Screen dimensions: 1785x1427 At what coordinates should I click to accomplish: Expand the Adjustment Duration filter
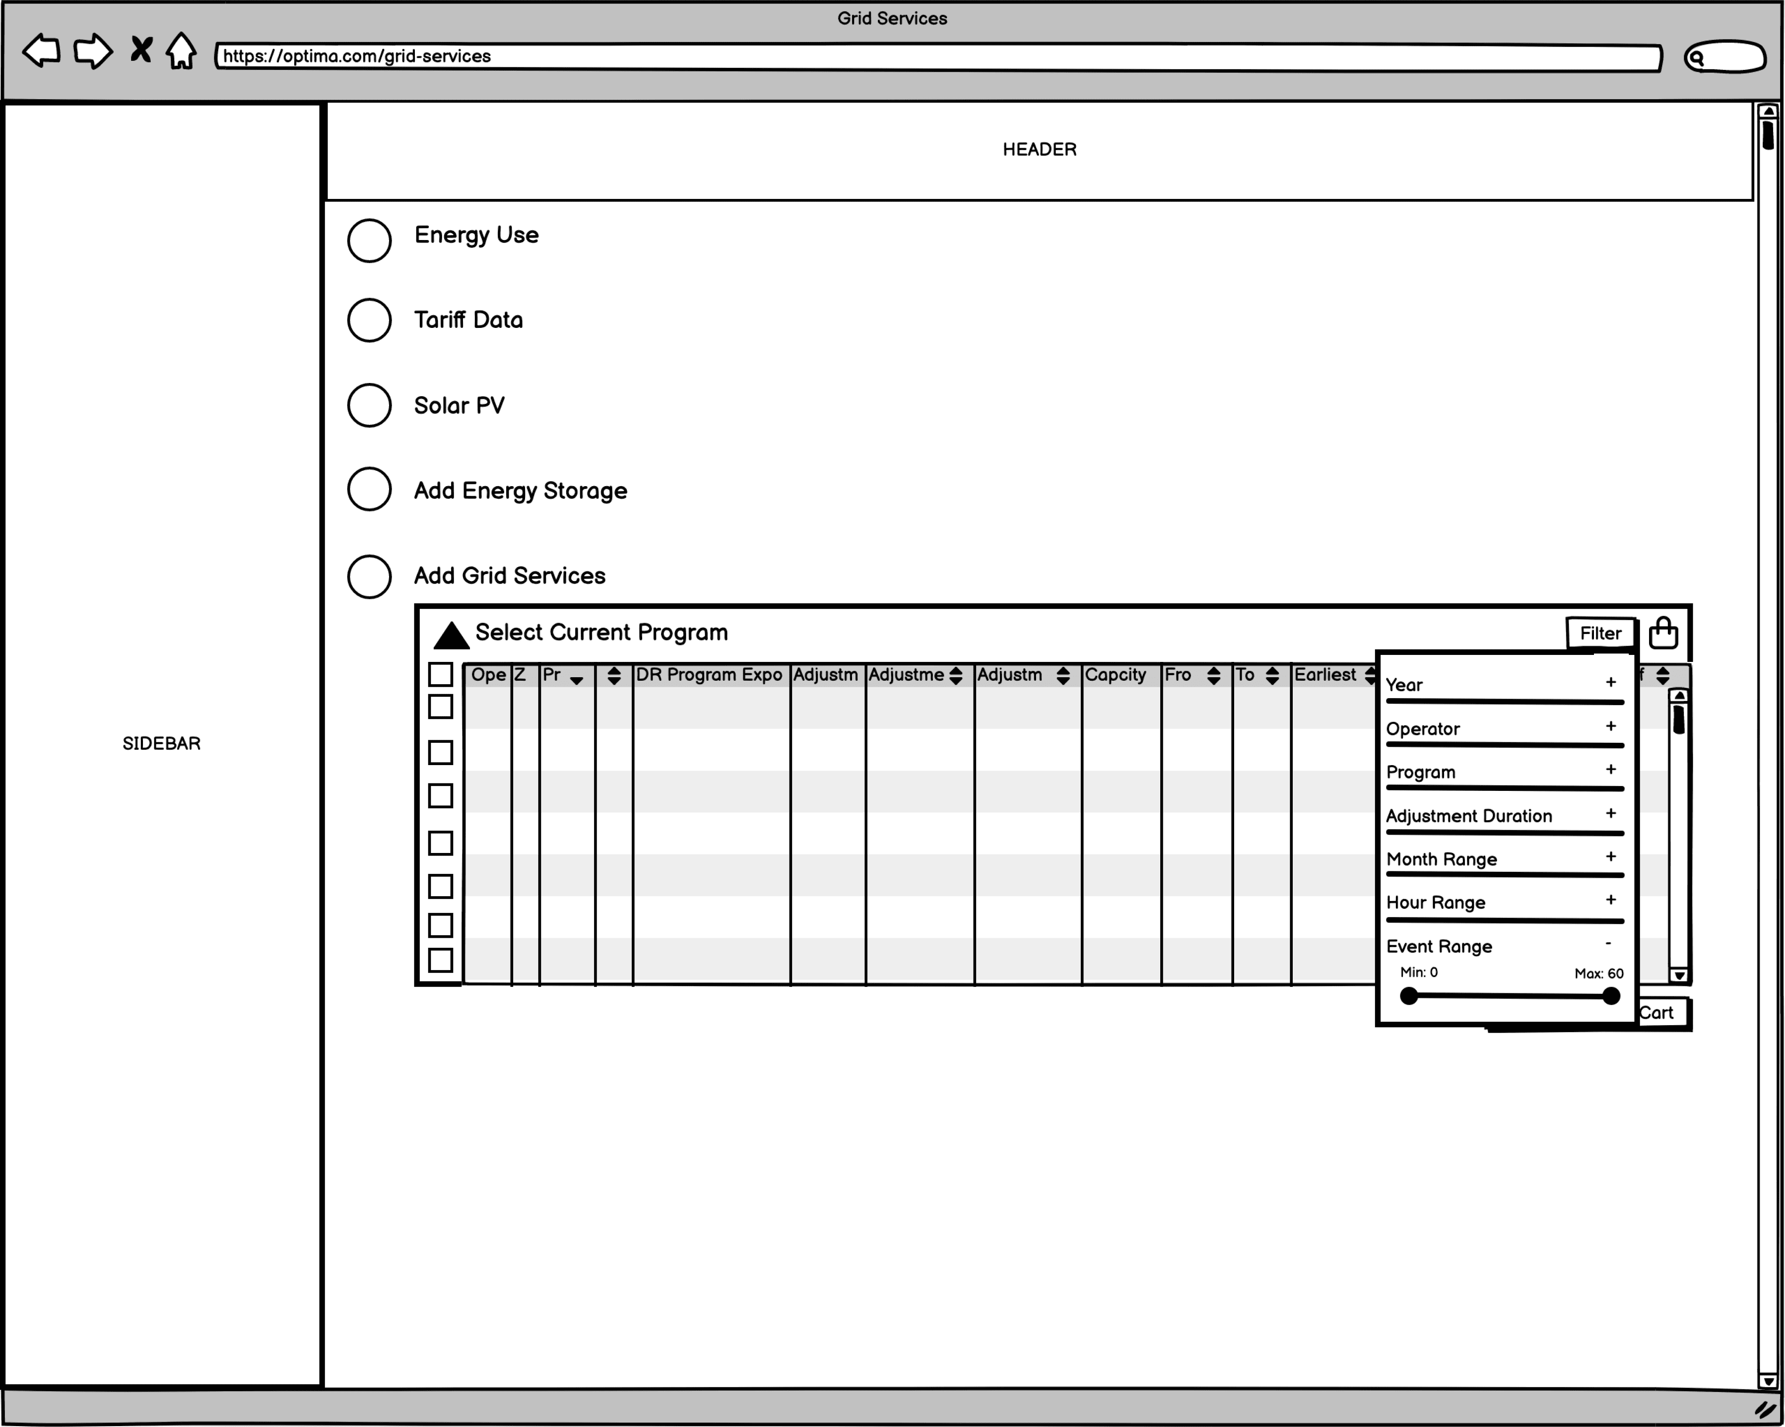pyautogui.click(x=1610, y=813)
